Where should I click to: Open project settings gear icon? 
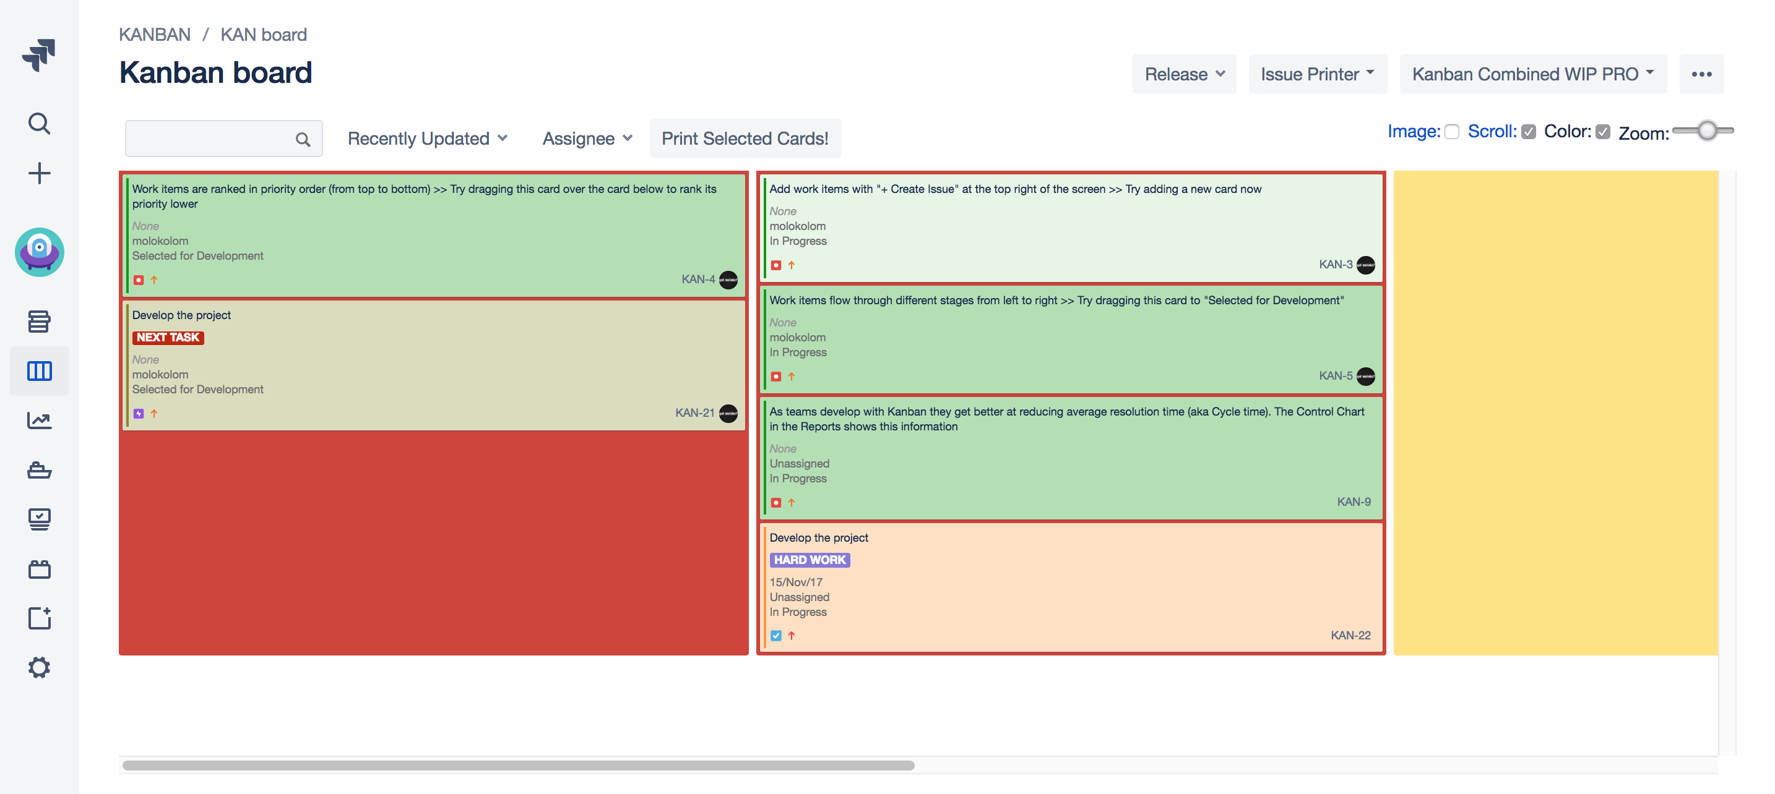coord(39,667)
